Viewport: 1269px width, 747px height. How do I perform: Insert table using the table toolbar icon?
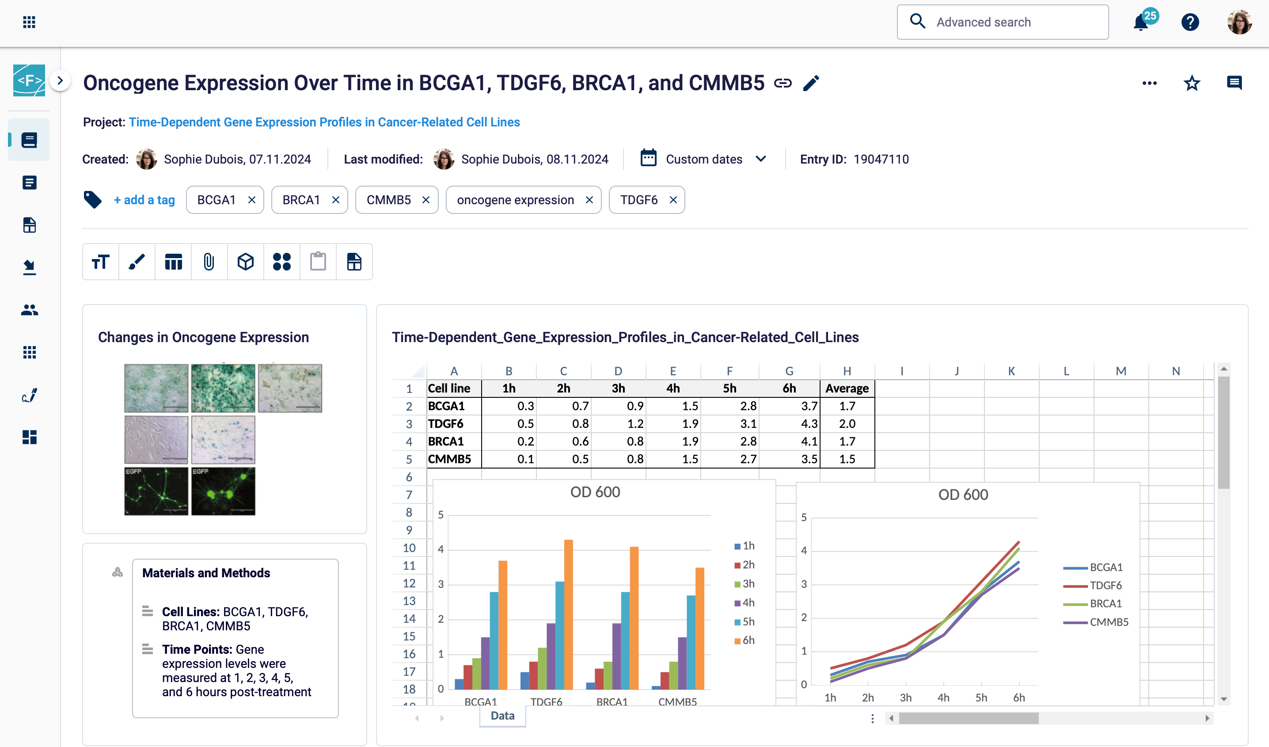(173, 261)
